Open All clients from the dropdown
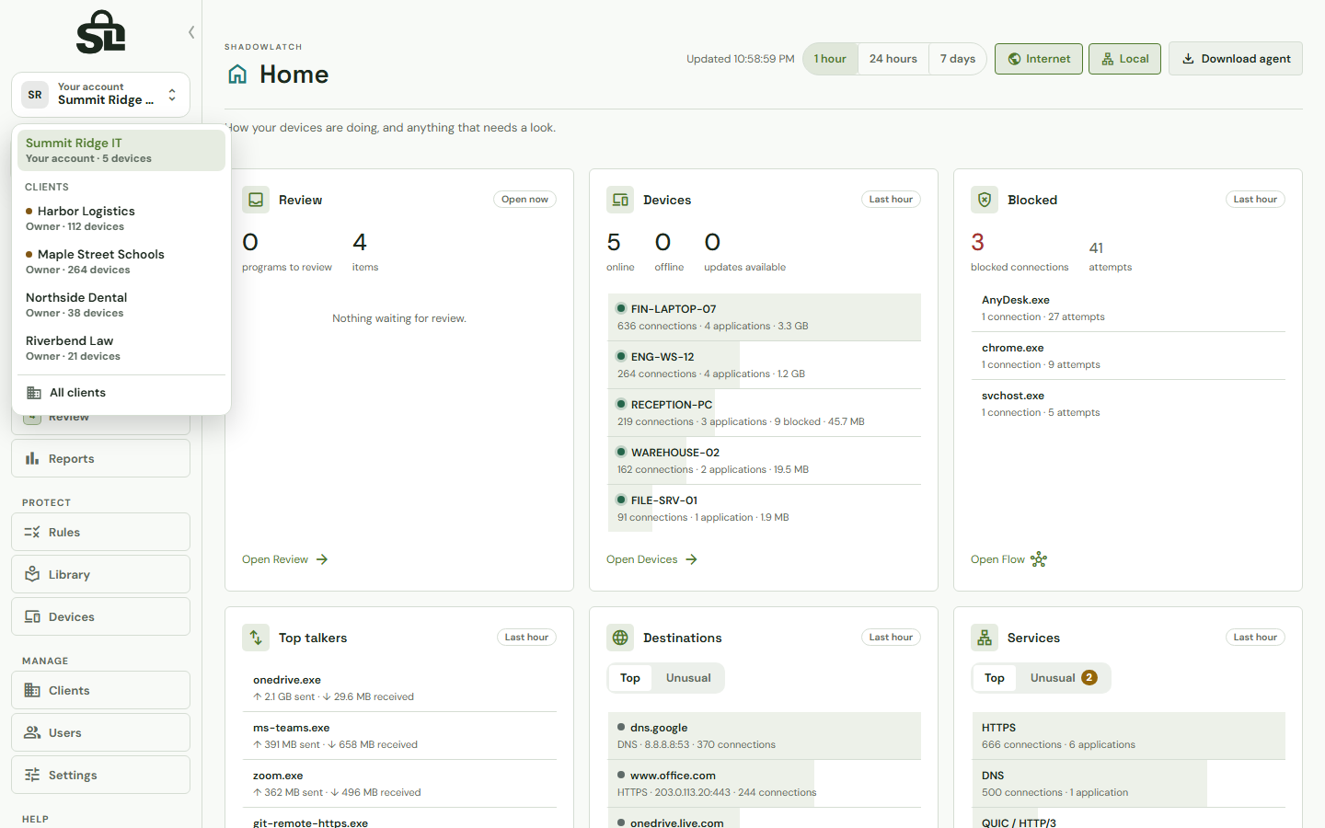This screenshot has width=1325, height=828. click(121, 393)
